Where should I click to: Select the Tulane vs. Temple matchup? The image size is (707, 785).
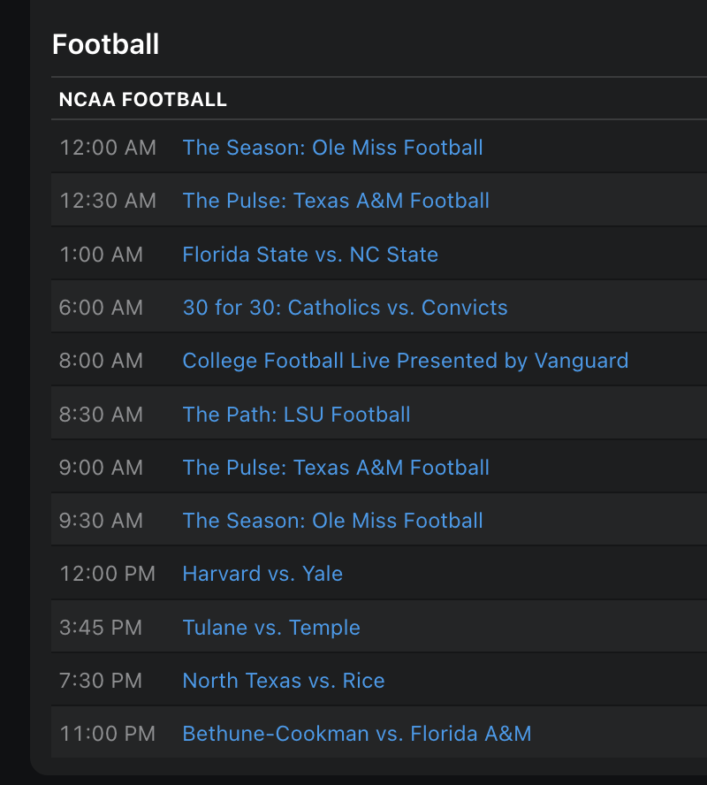[271, 628]
